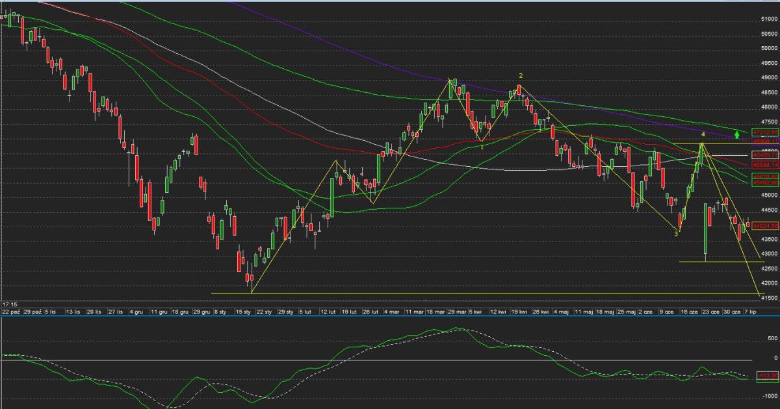
Task: Click the 500 level on indicator axis
Action: point(771,338)
